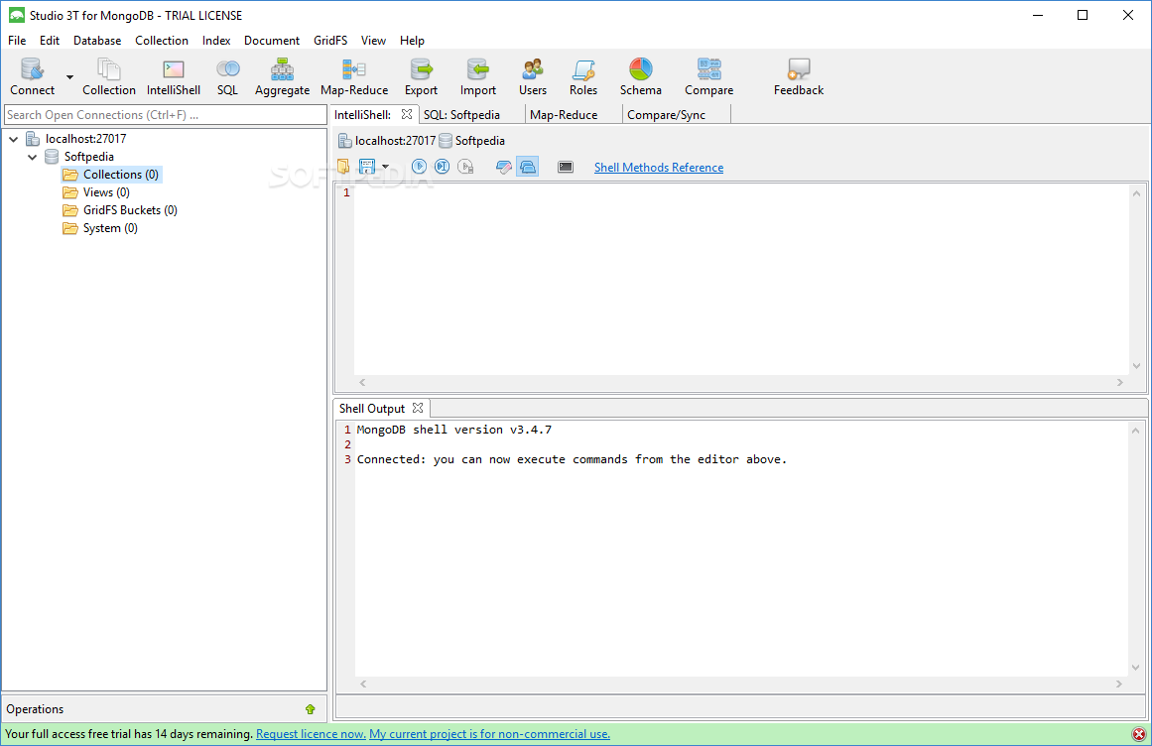Open the Database menu
Viewport: 1152px width, 746px height.
96,40
